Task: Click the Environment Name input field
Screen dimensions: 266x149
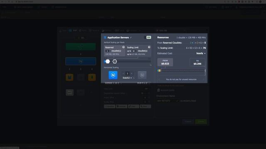Action: (167, 101)
